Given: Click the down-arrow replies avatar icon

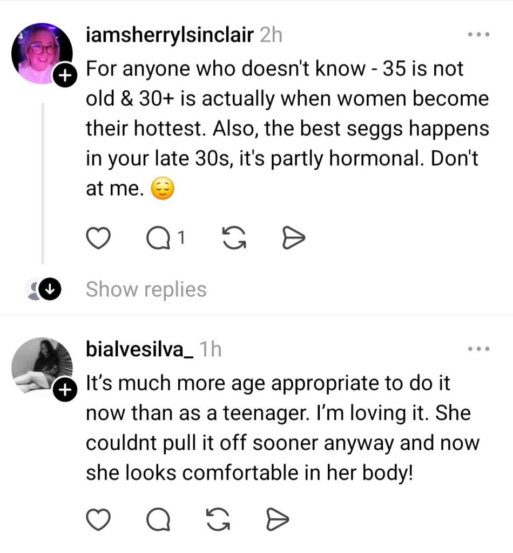Looking at the screenshot, I should tap(49, 290).
